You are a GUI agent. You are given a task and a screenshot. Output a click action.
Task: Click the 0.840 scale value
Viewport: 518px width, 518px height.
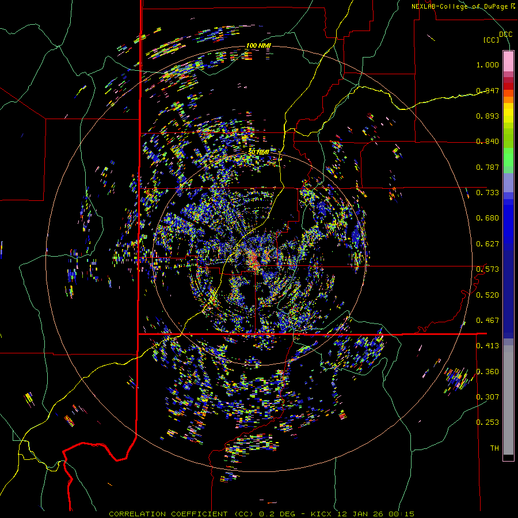click(x=487, y=142)
